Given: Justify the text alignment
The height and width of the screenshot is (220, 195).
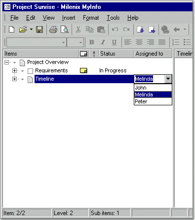Looking at the screenshot, I should (162, 42).
